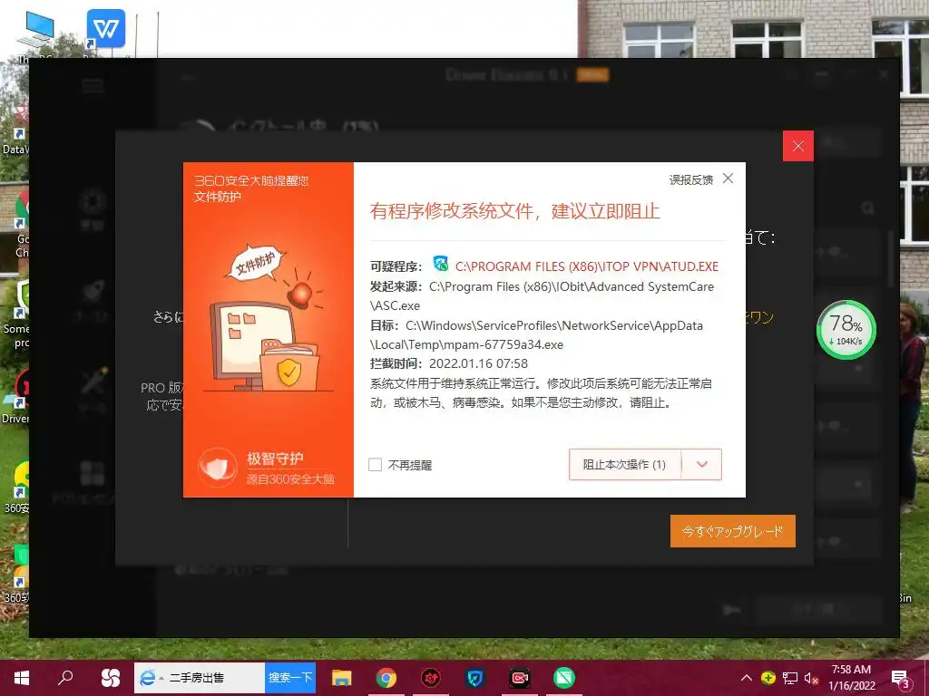Click the 二手房出售 taskbar search field

click(x=200, y=678)
